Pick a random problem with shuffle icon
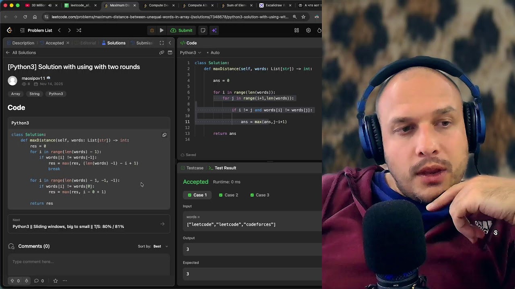This screenshot has height=289, width=515. (79, 30)
